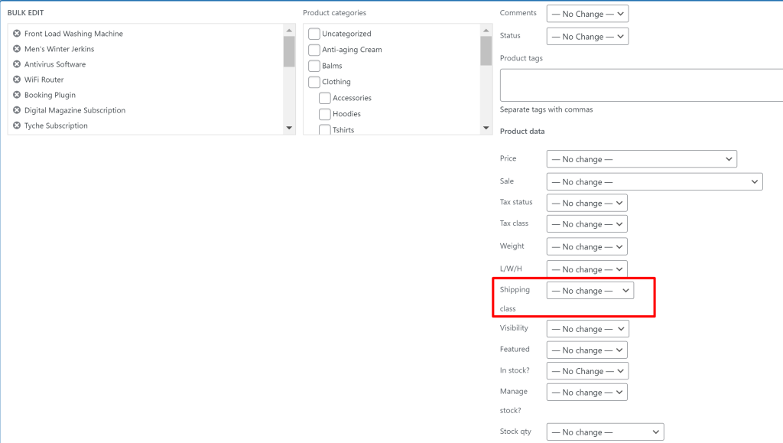Click the Tyche Subscription entry
Viewport: 783px width, 443px height.
[56, 125]
